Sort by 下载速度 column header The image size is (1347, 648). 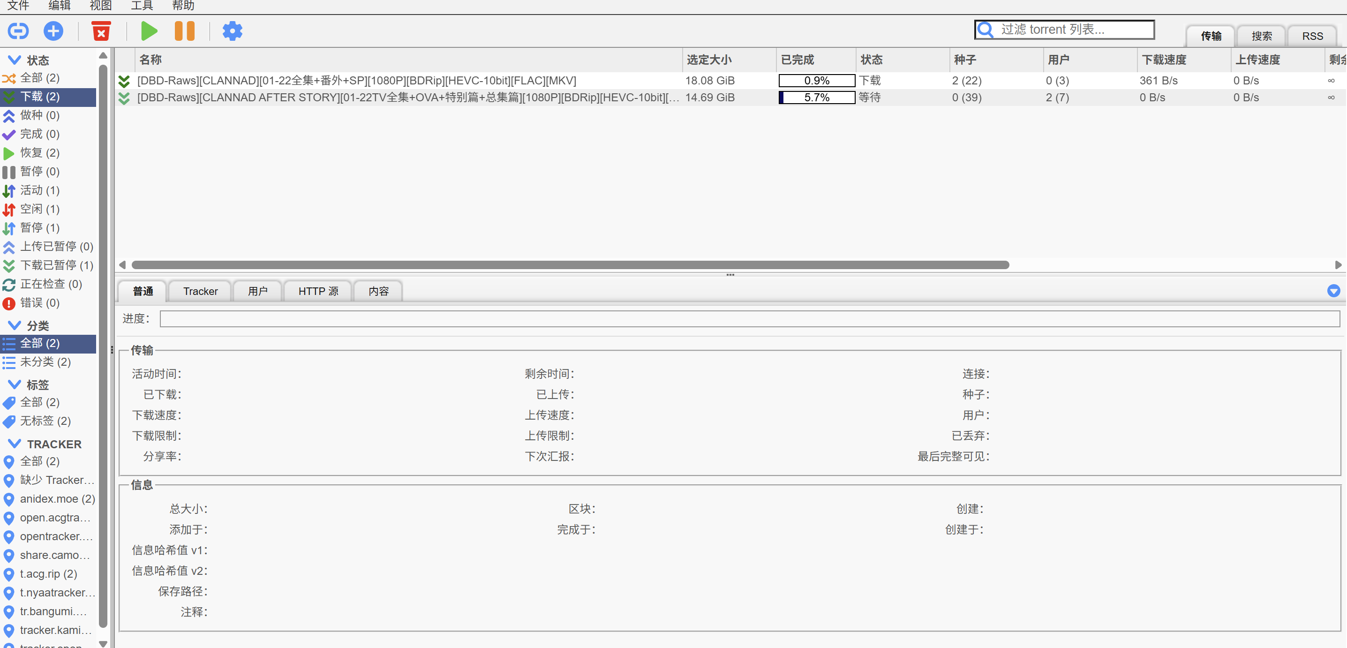1184,60
